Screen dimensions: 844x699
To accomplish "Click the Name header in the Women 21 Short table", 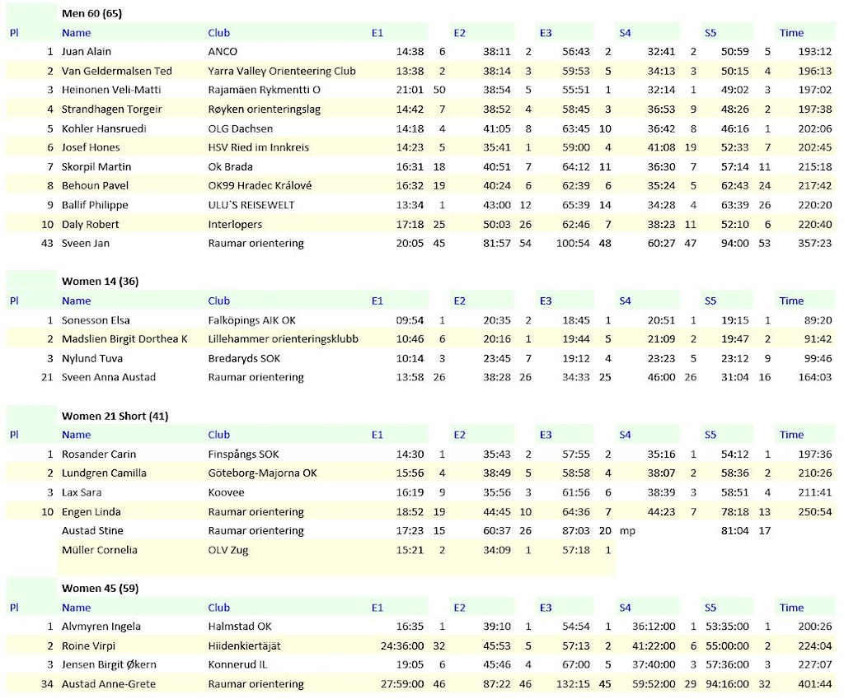I will 77,435.
